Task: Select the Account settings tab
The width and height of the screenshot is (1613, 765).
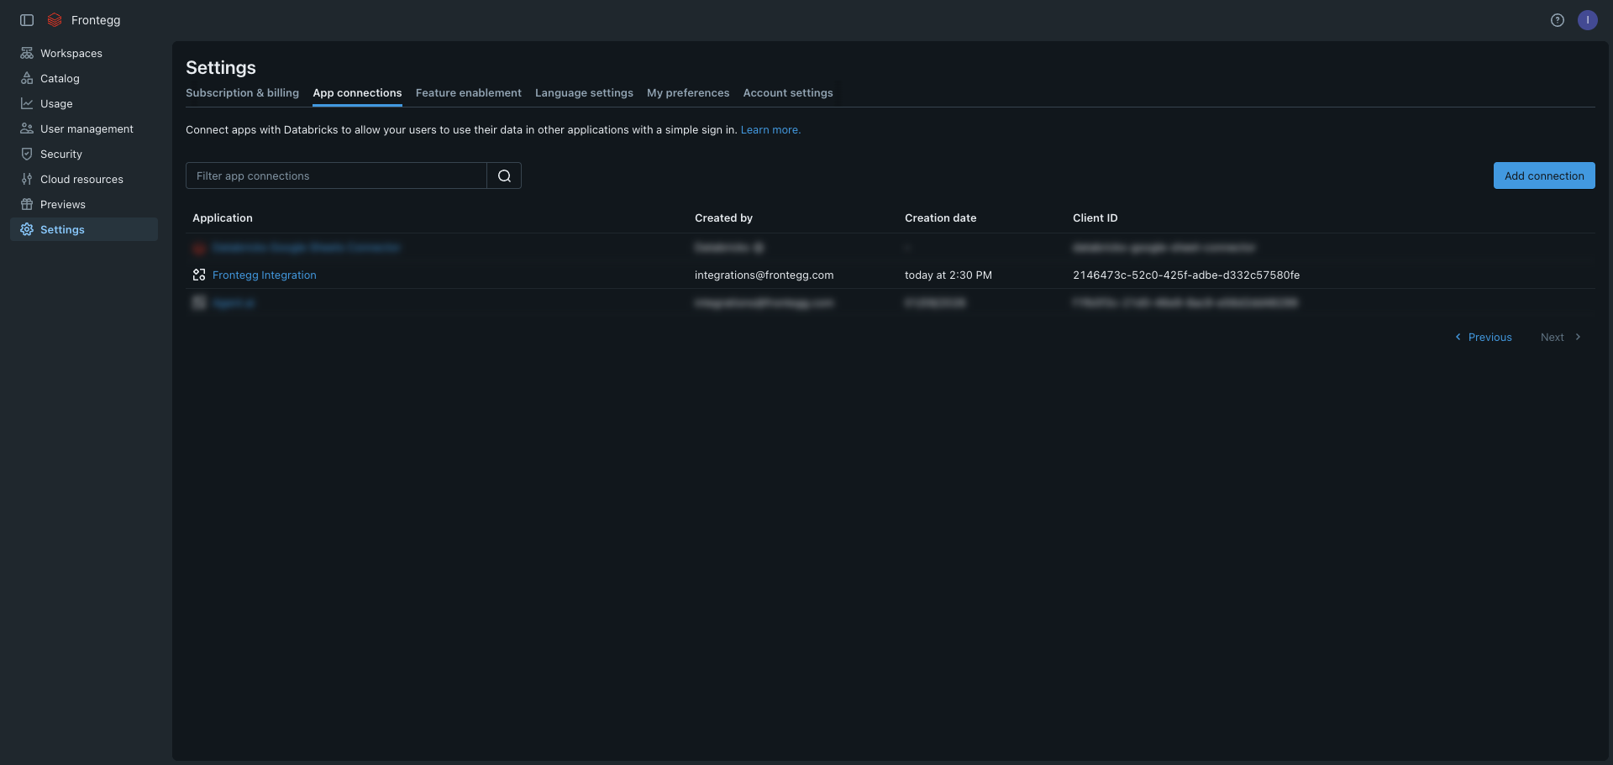Action: pos(788,93)
